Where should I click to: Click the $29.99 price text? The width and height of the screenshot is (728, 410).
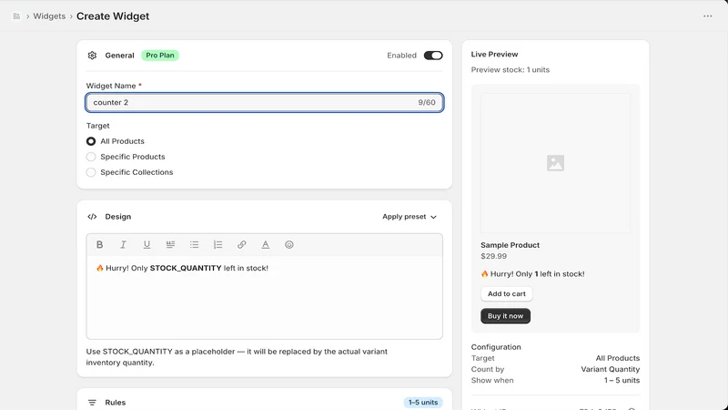click(x=493, y=256)
